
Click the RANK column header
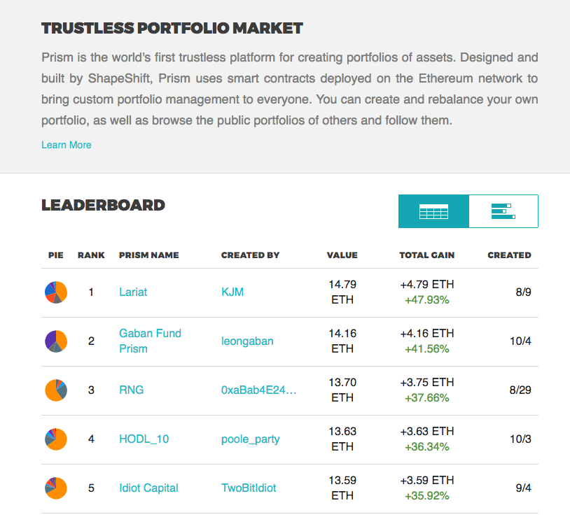(91, 255)
